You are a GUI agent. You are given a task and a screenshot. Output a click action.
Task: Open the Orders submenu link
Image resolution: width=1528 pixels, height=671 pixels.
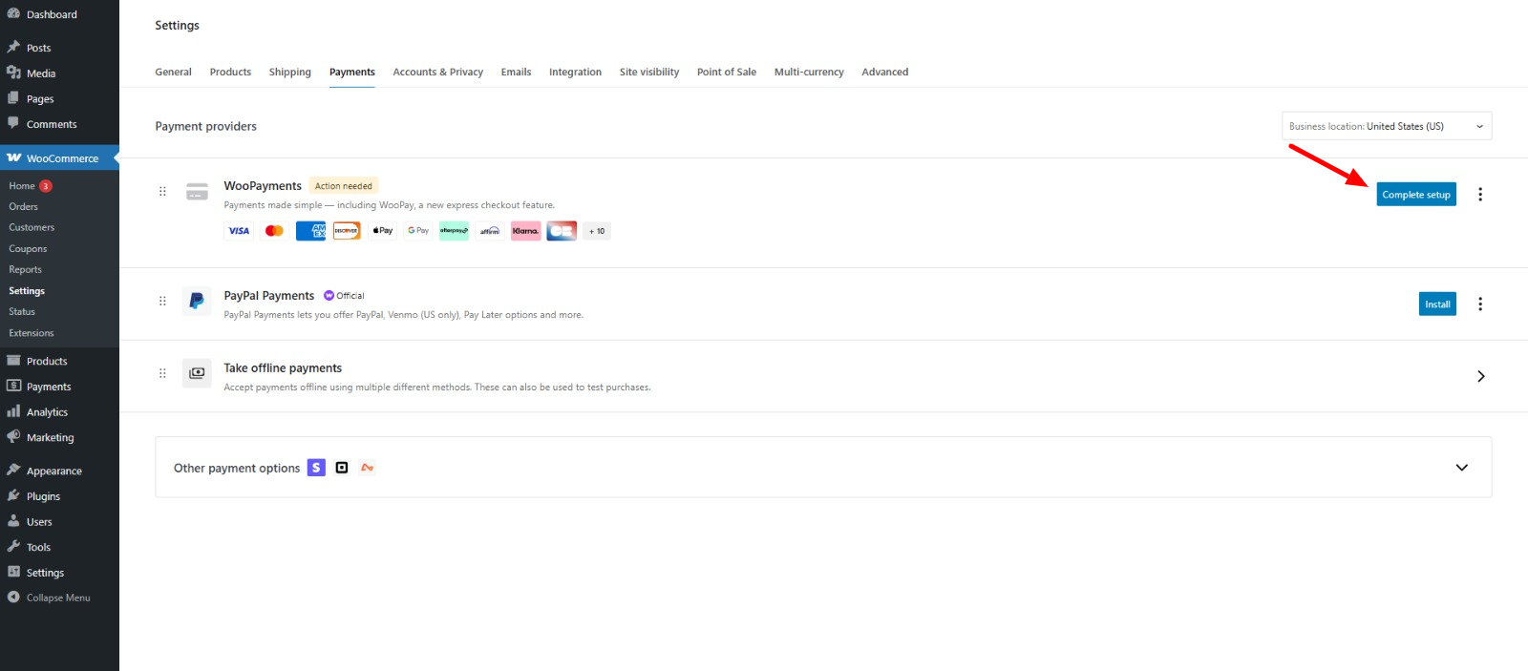24,207
